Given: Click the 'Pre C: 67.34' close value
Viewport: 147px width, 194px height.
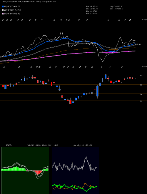Looking at the screenshot, I should [x=92, y=14].
